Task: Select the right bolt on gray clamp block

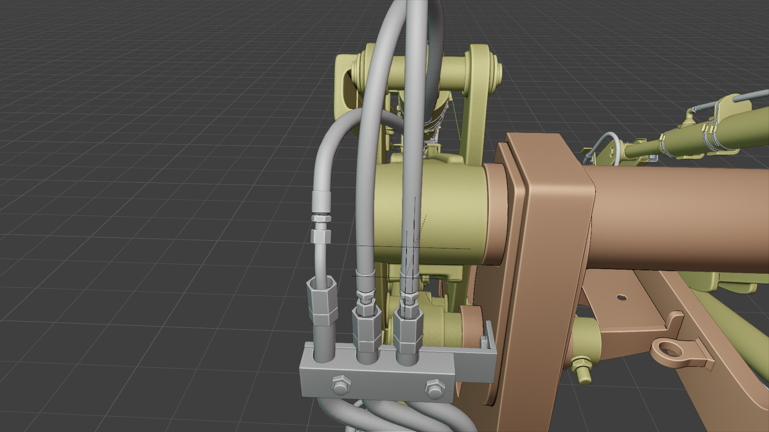Action: click(433, 390)
